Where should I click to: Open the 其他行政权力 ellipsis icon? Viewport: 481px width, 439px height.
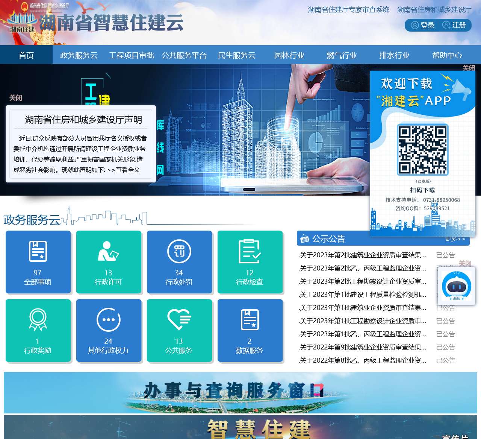click(108, 319)
